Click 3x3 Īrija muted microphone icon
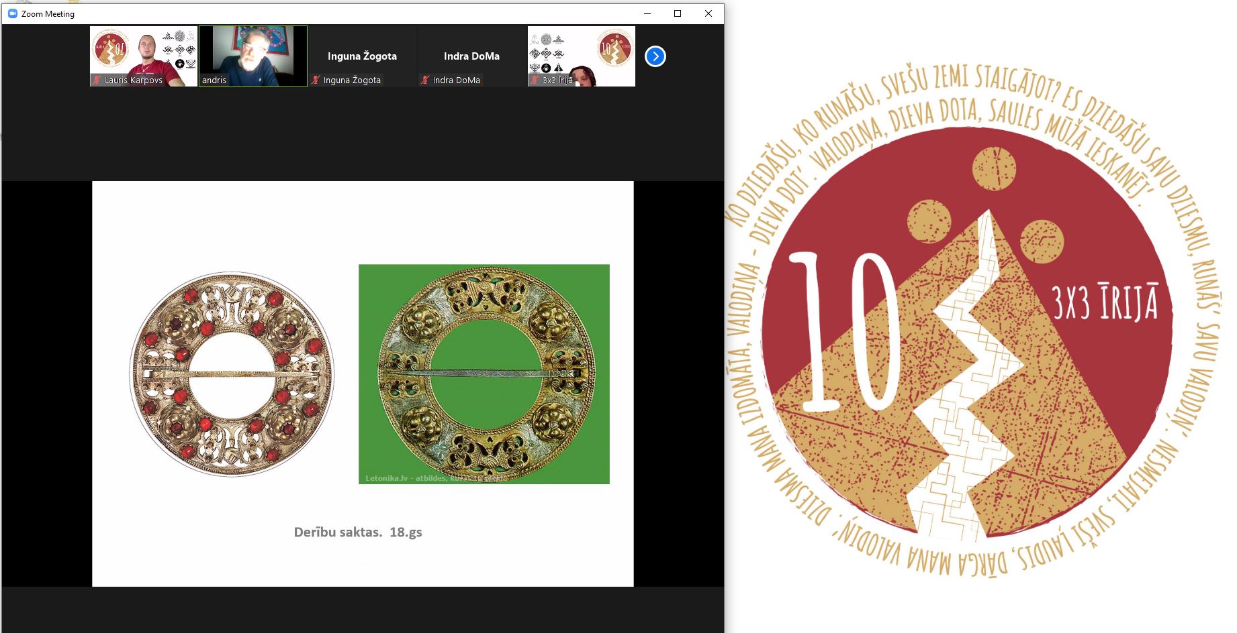1237x633 pixels. tap(535, 80)
